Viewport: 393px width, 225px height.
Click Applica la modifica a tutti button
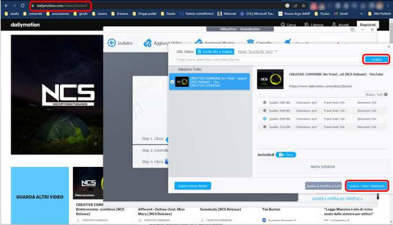point(324,186)
